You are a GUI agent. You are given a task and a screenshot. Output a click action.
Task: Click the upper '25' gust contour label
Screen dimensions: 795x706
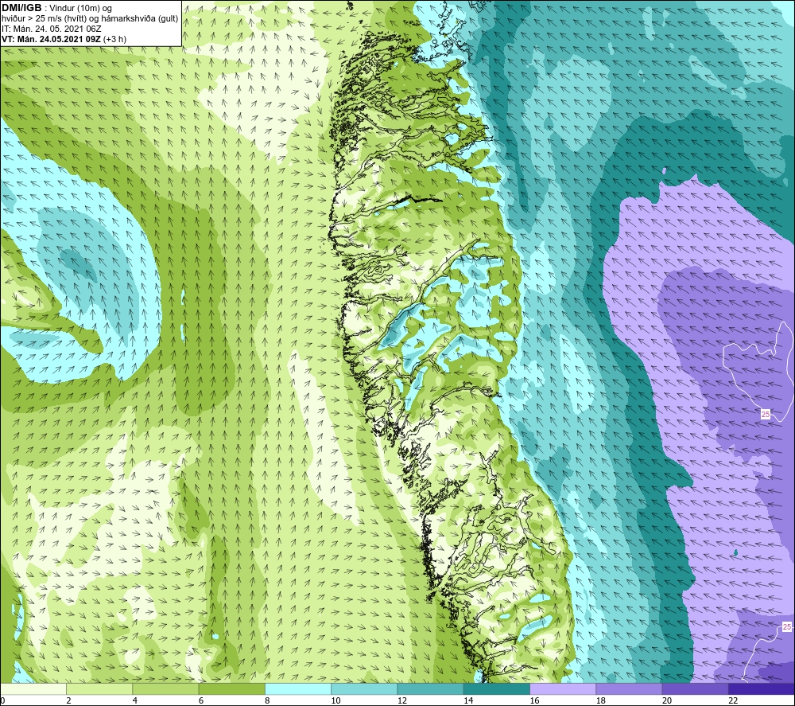click(766, 414)
